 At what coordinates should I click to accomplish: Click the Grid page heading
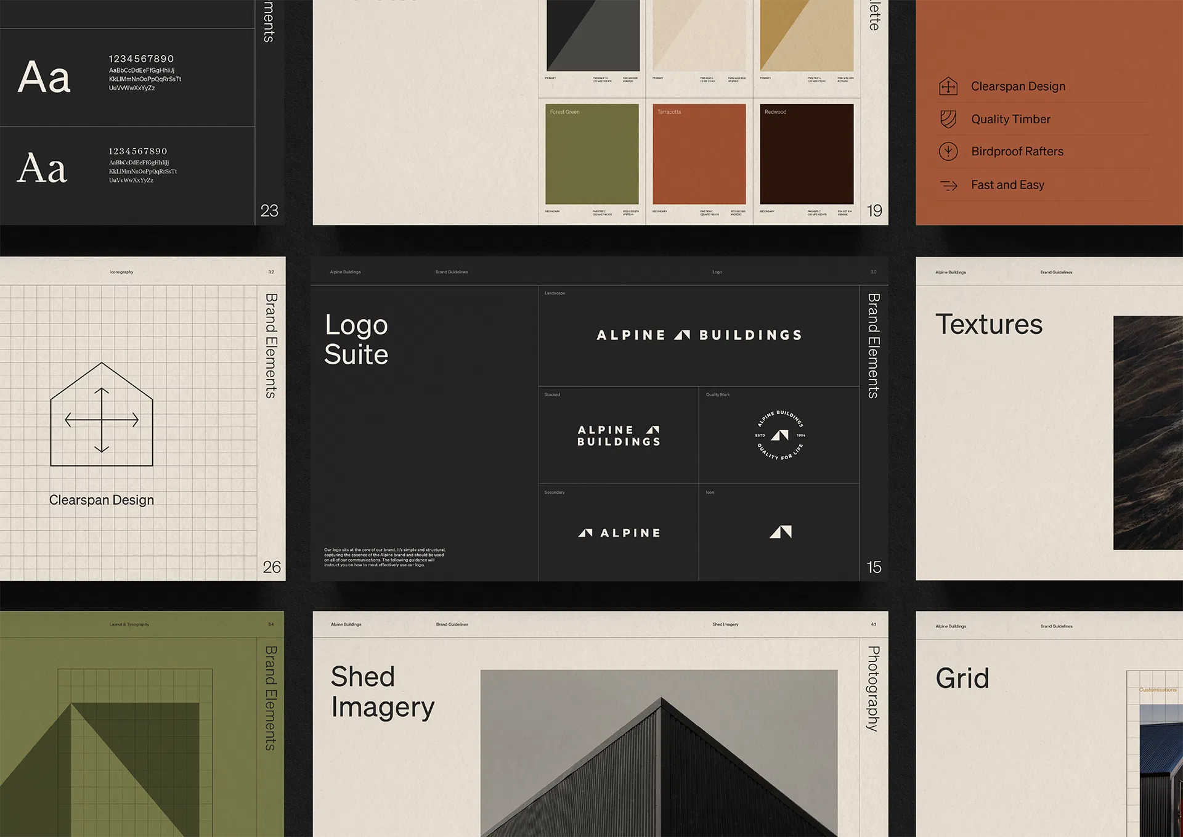tap(962, 679)
